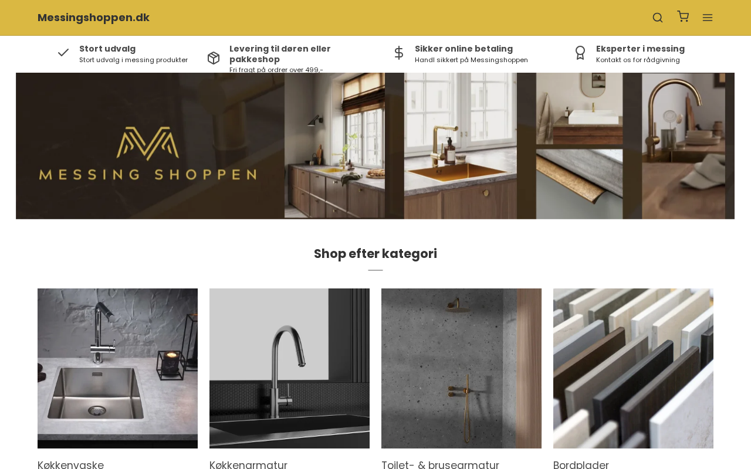Click the Messingshoppen.dk site title
The width and height of the screenshot is (751, 469).
(93, 18)
